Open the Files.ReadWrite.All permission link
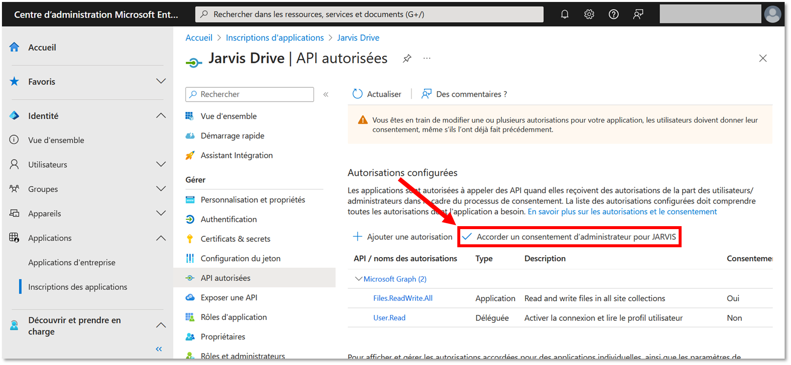The image size is (791, 365). tap(403, 298)
